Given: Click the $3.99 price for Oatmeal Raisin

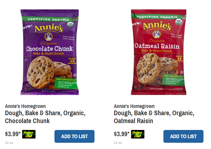Looking at the screenshot, I should pos(121,134).
